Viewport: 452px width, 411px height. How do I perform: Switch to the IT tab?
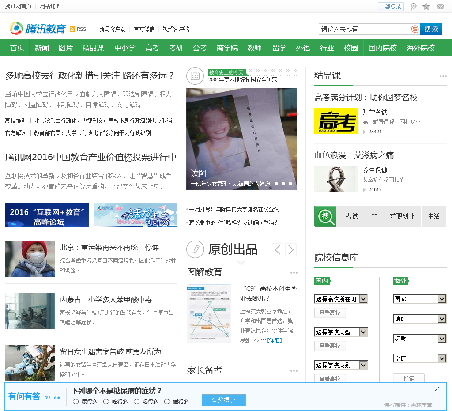click(x=374, y=216)
